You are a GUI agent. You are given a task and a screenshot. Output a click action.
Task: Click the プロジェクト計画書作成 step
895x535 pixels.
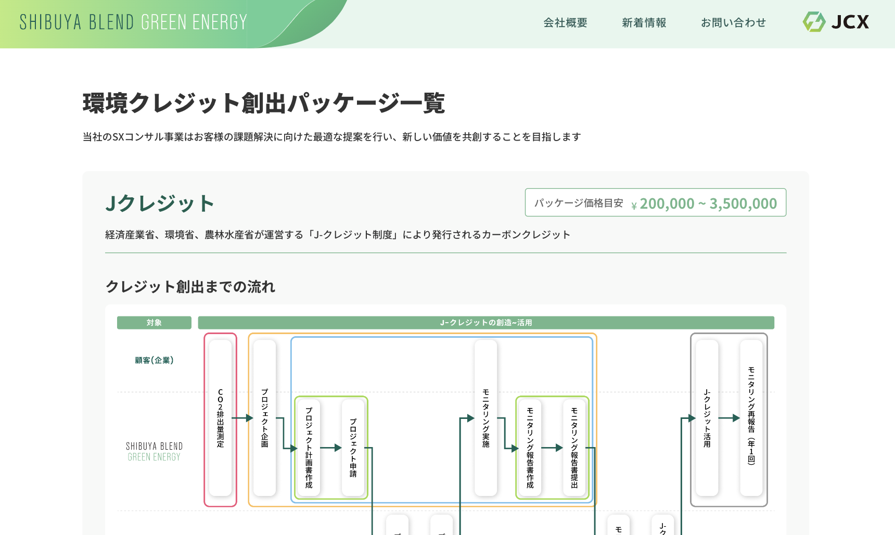(x=309, y=448)
